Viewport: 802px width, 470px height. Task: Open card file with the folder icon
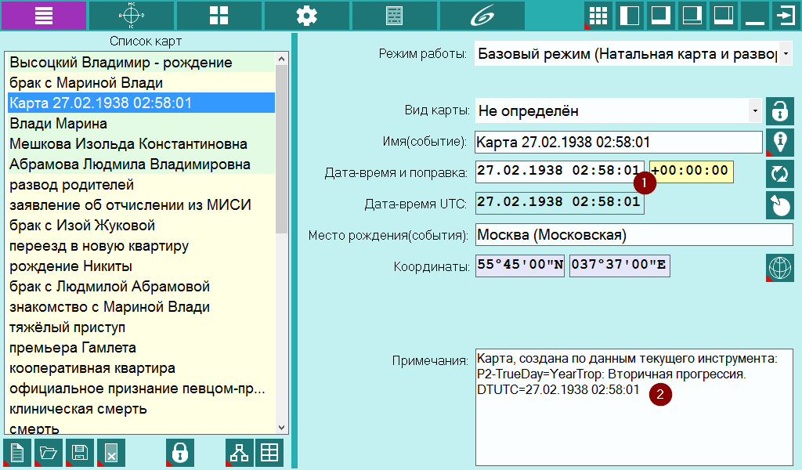click(49, 453)
